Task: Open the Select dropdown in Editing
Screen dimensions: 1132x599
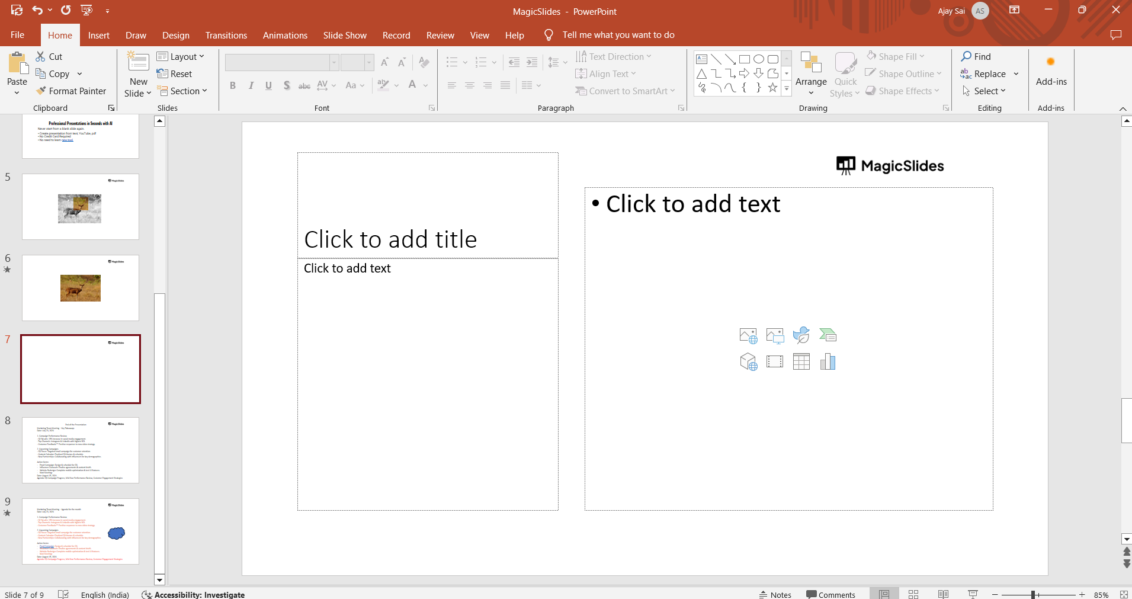Action: tap(985, 91)
